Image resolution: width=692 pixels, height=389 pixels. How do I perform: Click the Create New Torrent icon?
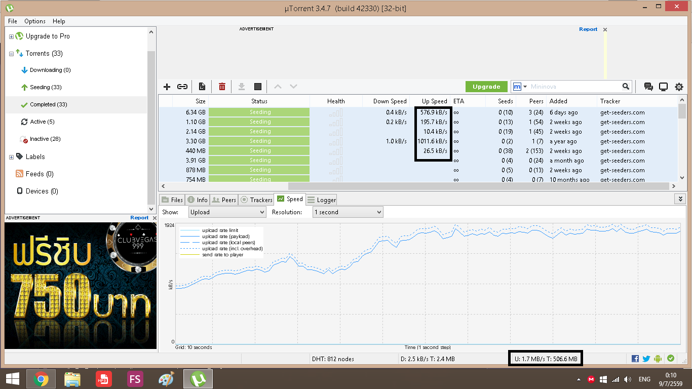click(202, 87)
